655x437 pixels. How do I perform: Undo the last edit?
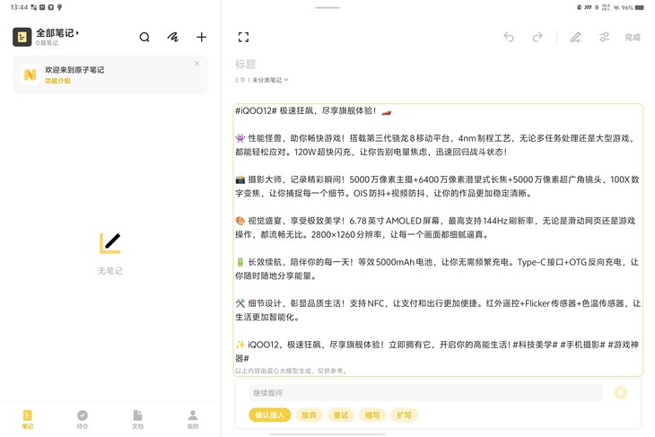click(x=509, y=37)
